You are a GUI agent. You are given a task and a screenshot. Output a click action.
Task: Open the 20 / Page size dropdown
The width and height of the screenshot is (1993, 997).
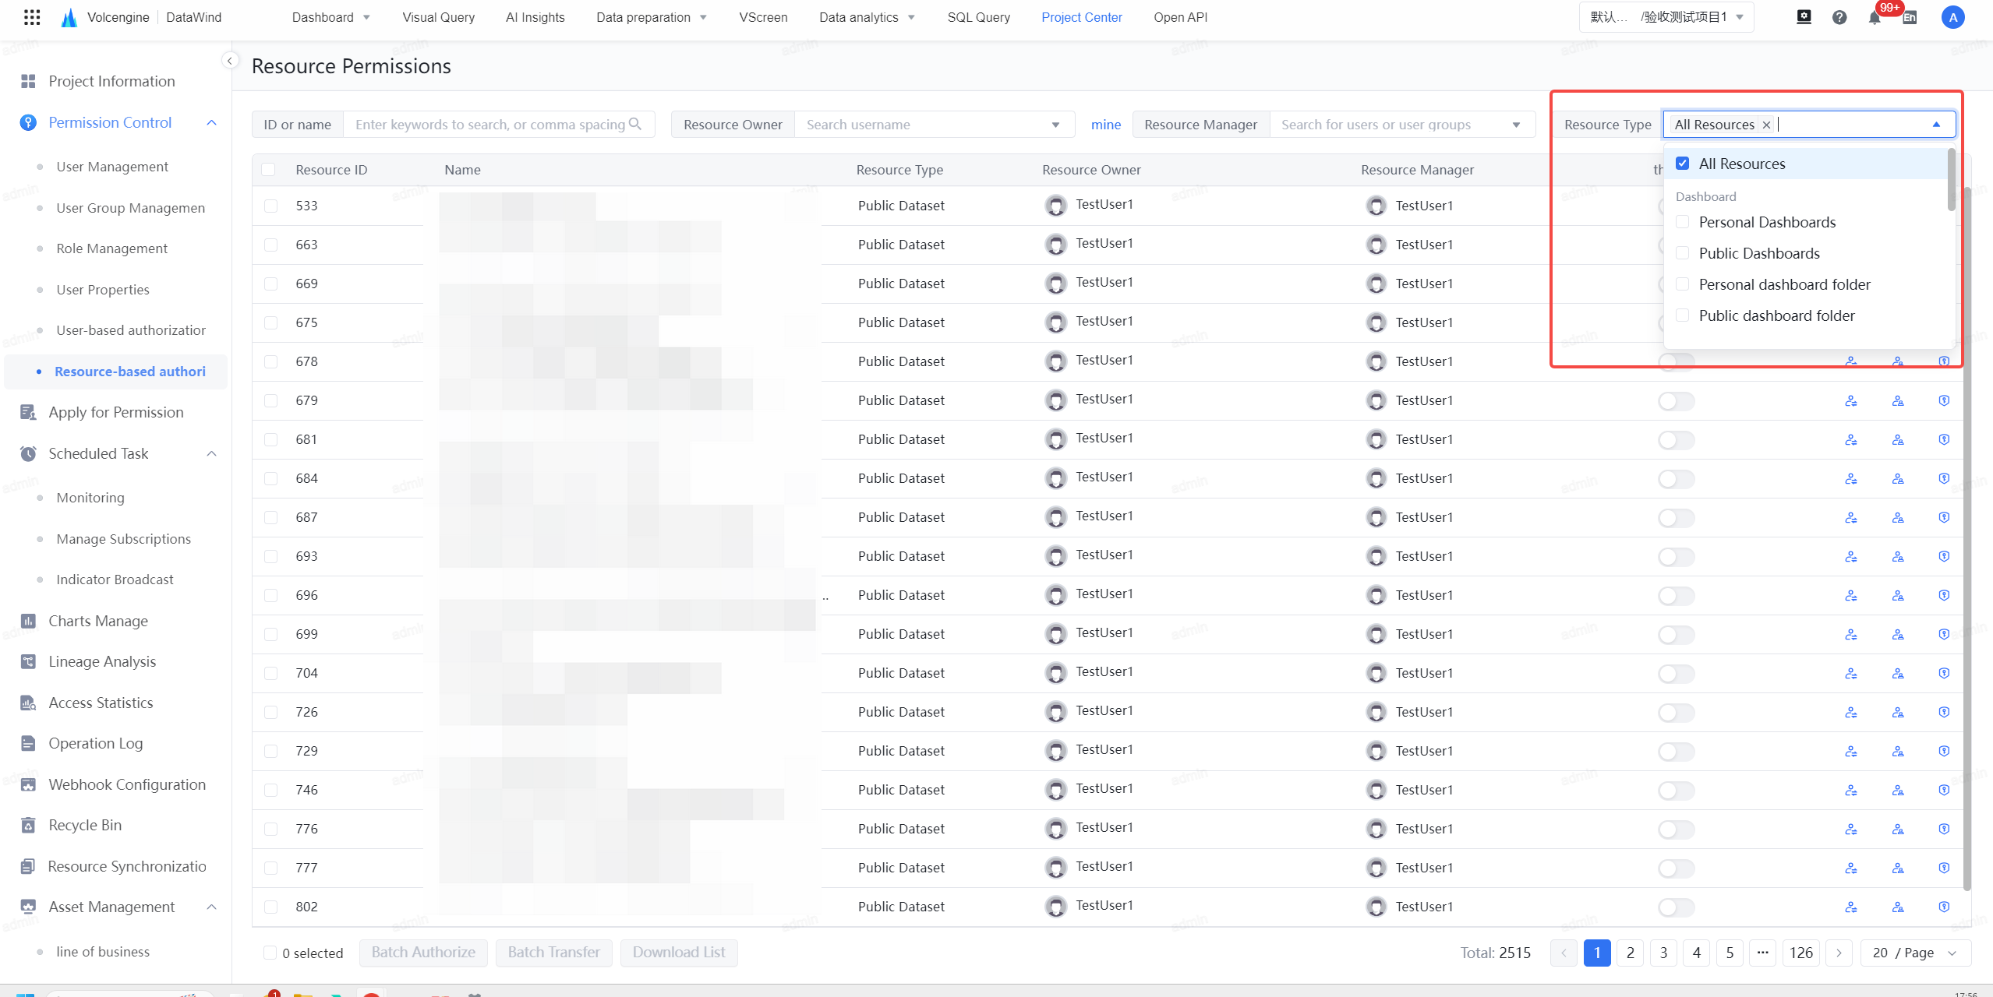coord(1915,953)
